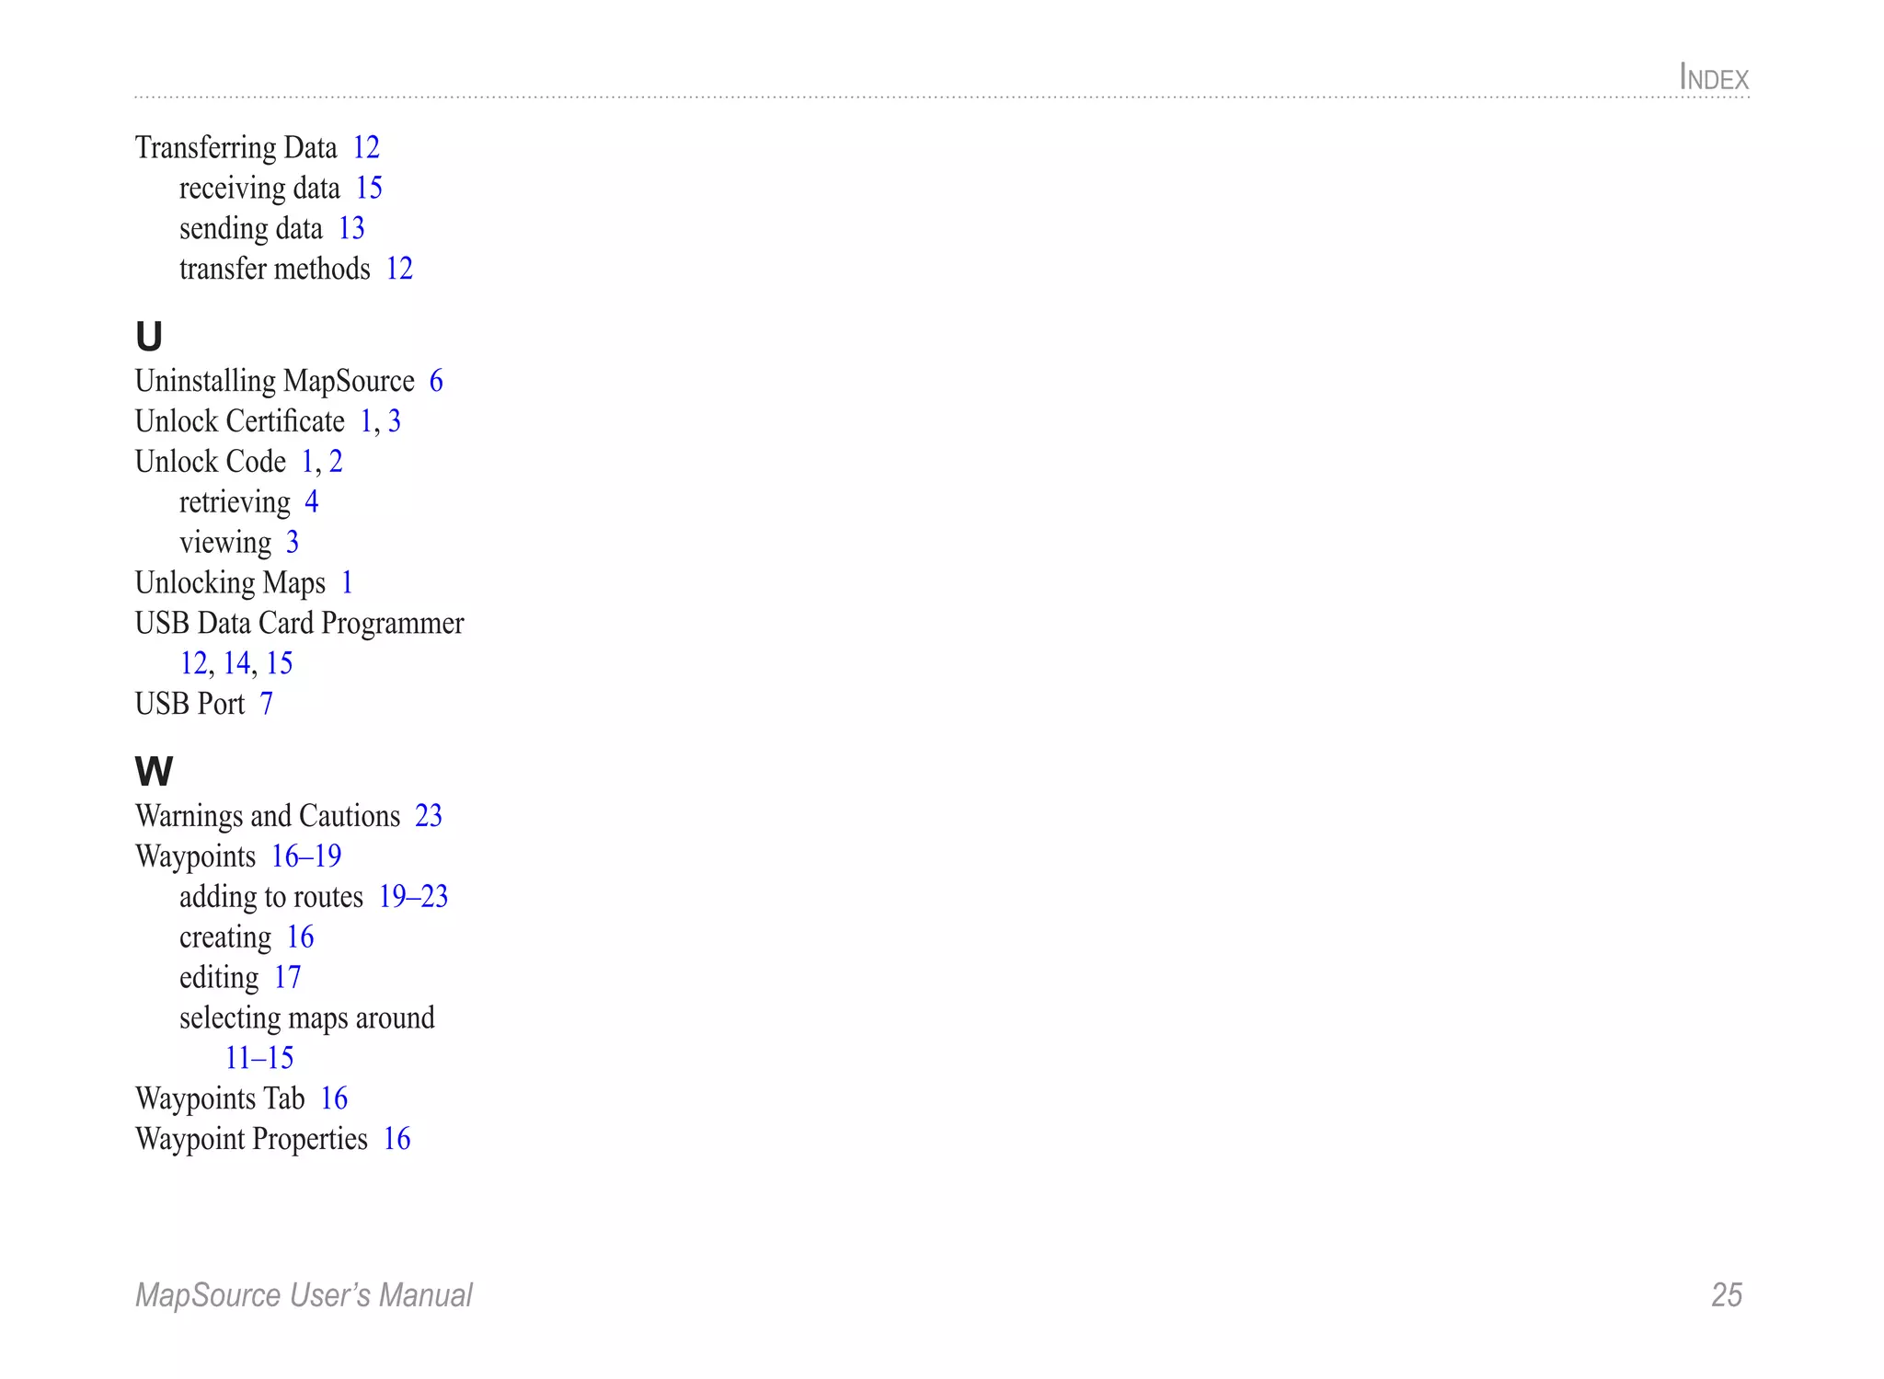Click page range 16–19 for Waypoints
Image resolution: width=1884 pixels, height=1379 pixels.
click(x=306, y=856)
